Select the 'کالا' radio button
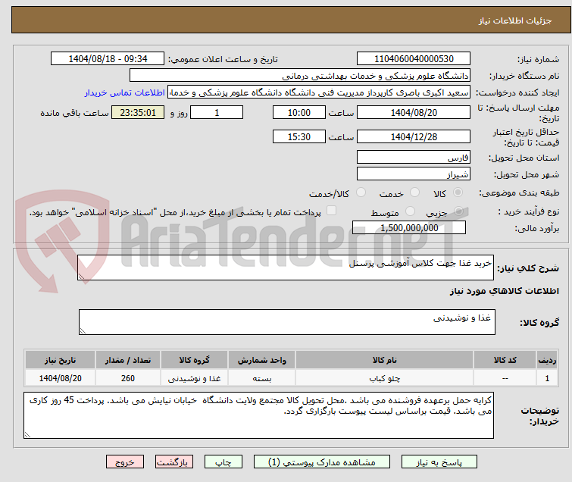 tap(458, 192)
